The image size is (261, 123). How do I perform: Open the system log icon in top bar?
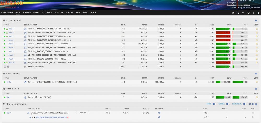(253, 12)
